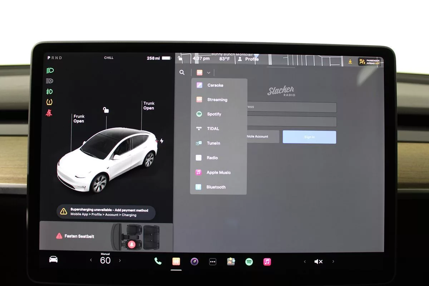Decrease volume with left arrow
The image size is (429, 286).
click(x=305, y=262)
